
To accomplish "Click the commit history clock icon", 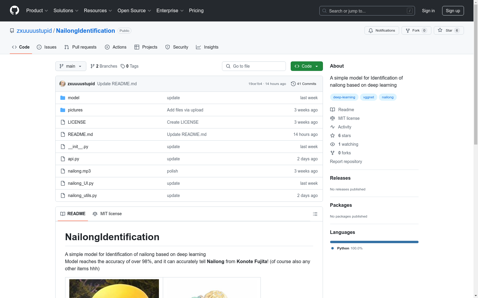I will click(x=293, y=84).
